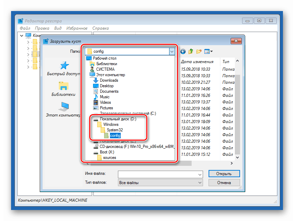Image resolution: width=294 pixels, height=221 pixels.
Task: Collapse the Папка combo box arrow
Action: pos(172,51)
